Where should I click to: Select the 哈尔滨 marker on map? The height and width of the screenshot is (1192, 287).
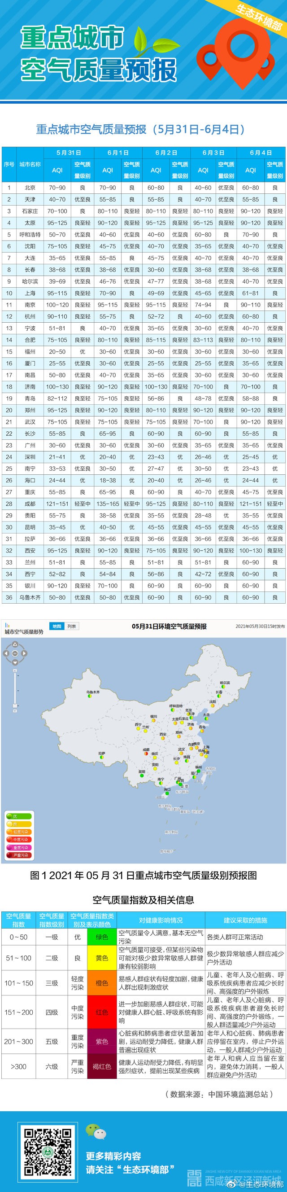(x=223, y=687)
